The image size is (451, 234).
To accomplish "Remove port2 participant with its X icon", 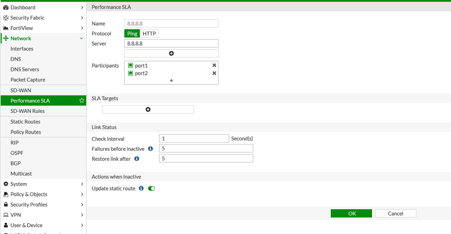I will click(214, 73).
